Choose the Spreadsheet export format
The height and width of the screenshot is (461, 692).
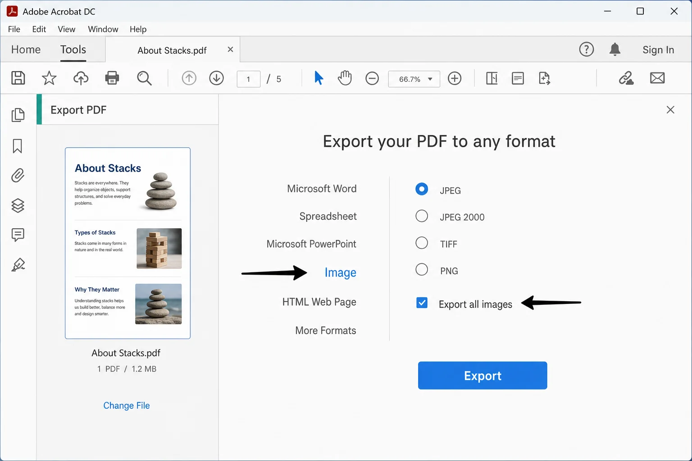[x=328, y=217]
